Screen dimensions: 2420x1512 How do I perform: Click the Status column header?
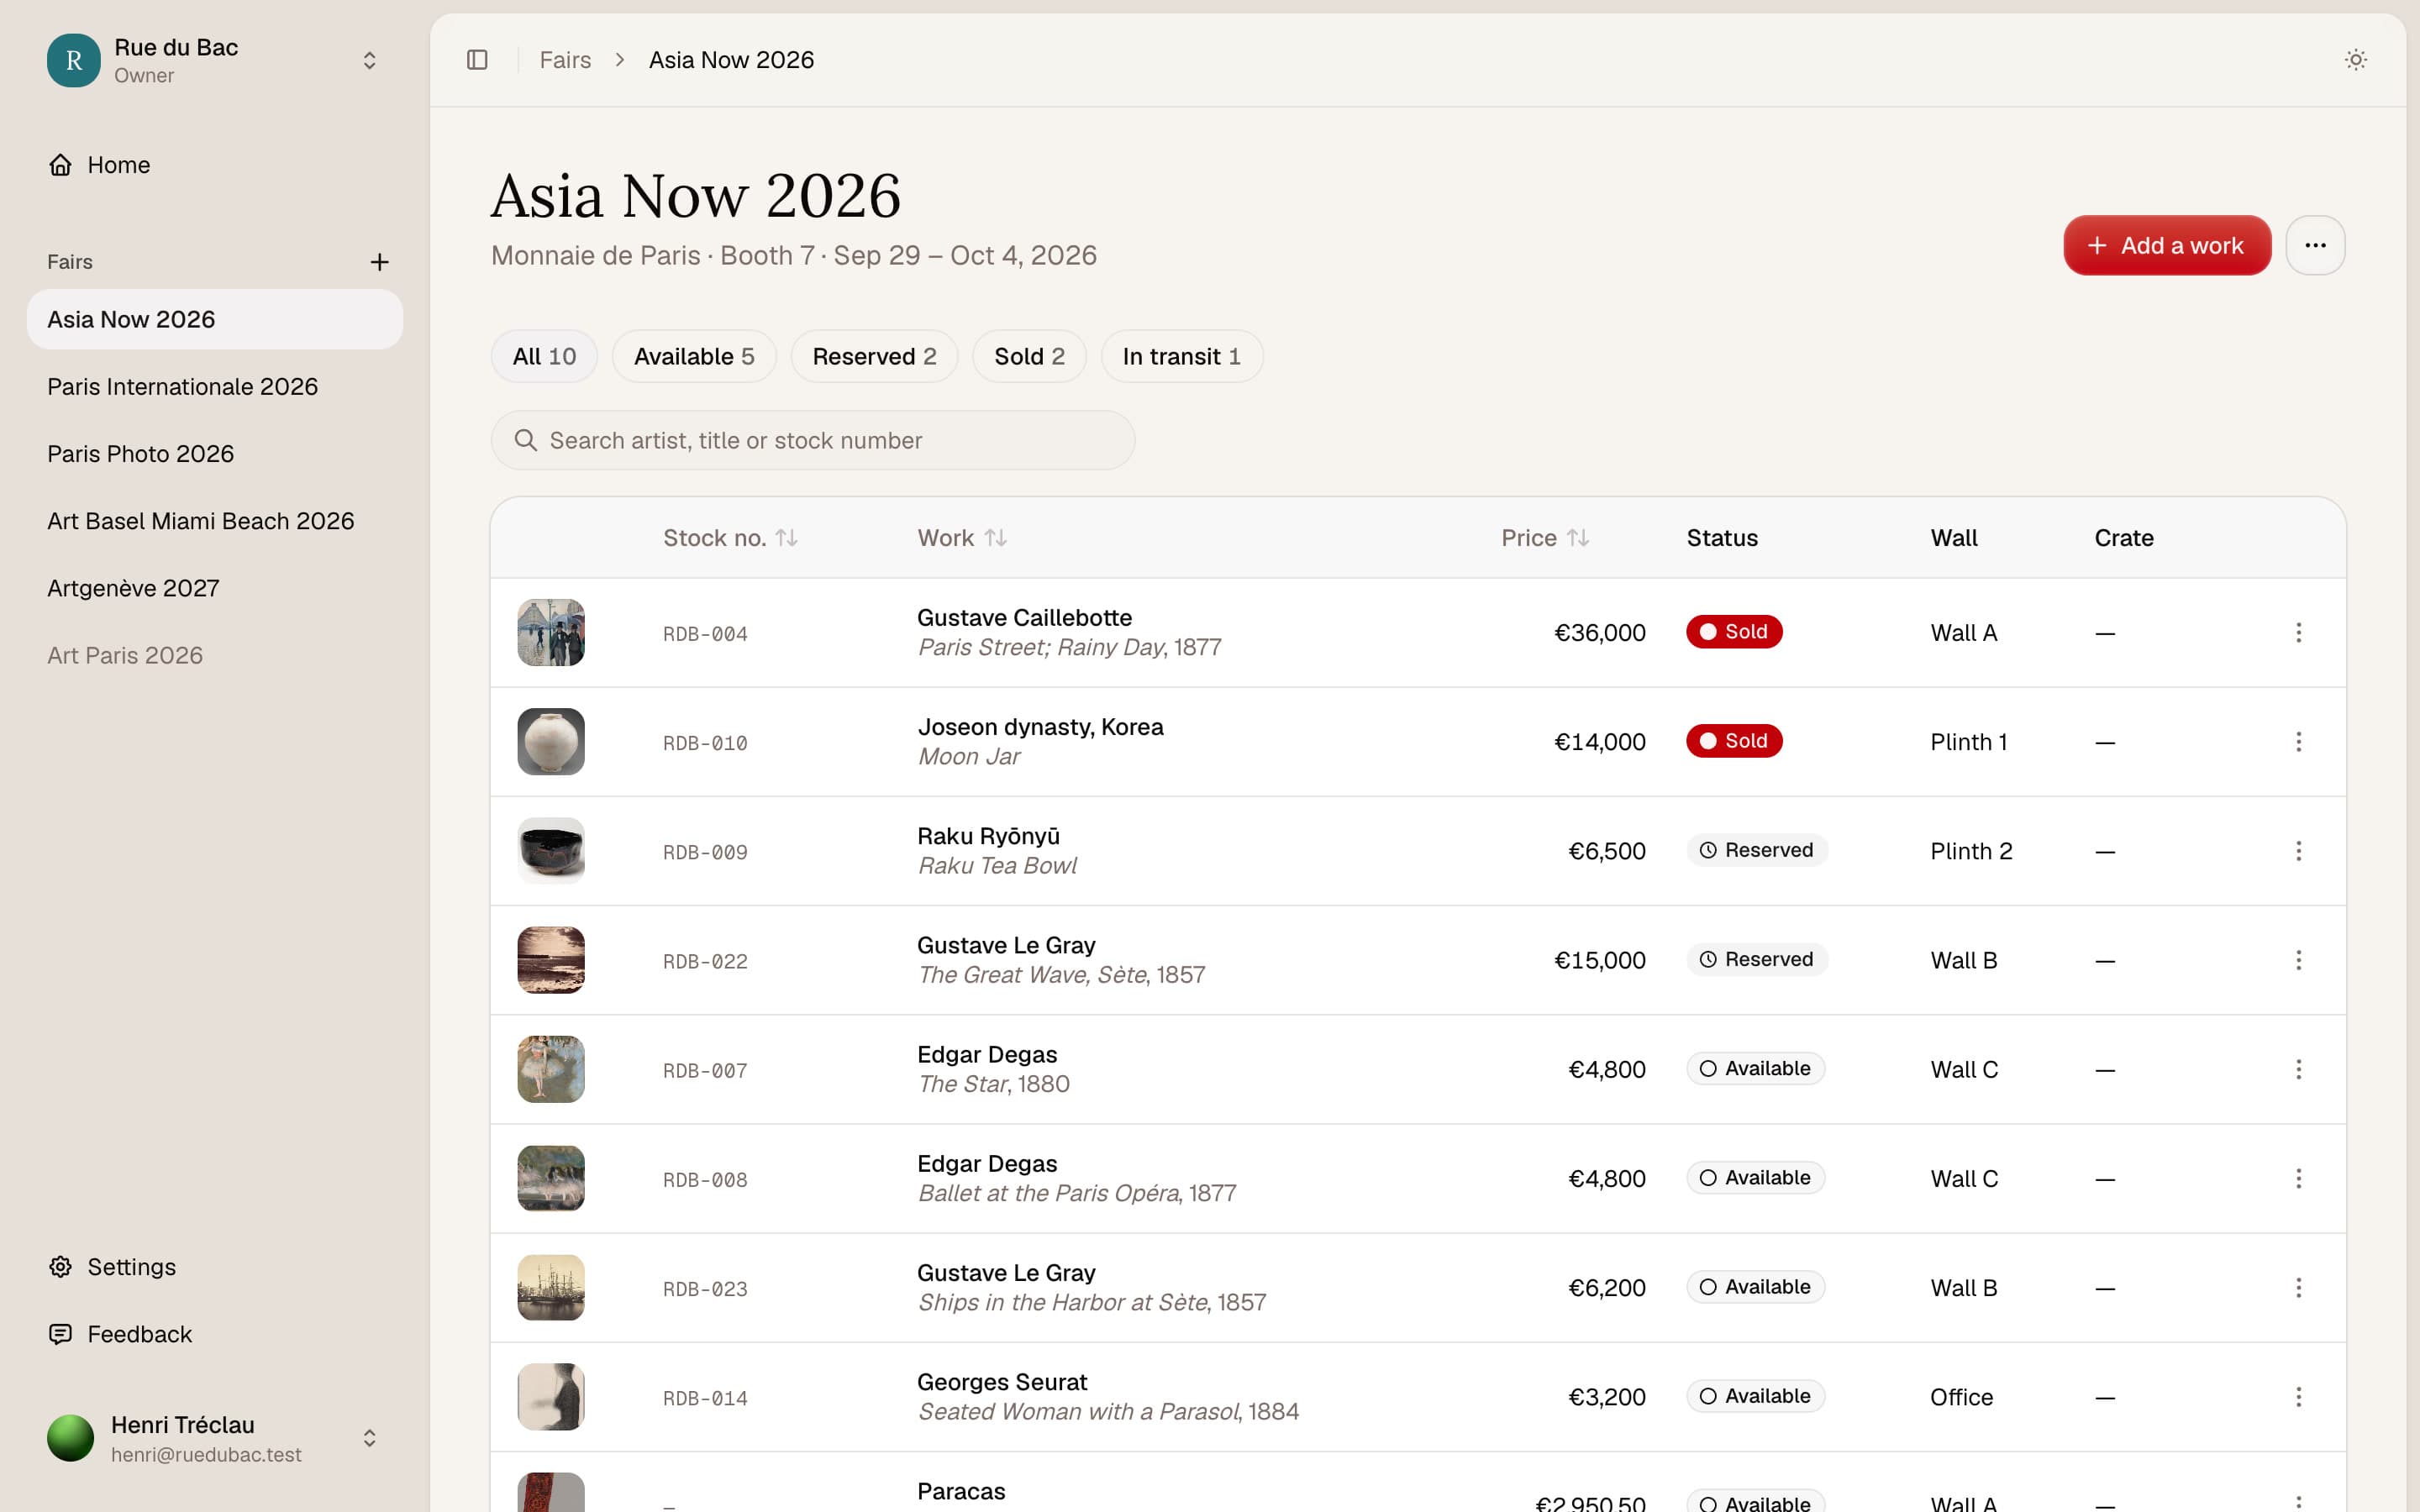click(x=1722, y=538)
